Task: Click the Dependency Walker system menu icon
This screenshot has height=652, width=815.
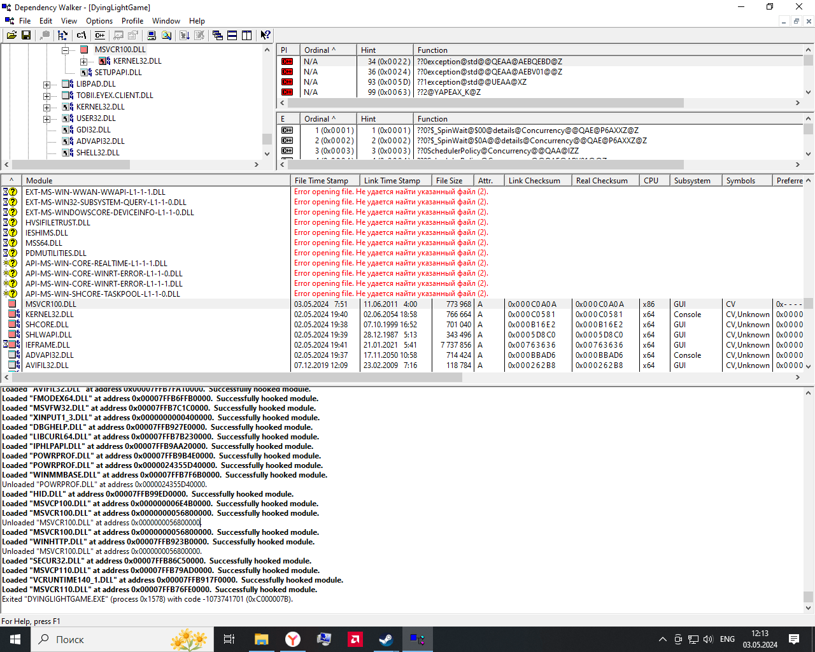Action: click(x=7, y=7)
